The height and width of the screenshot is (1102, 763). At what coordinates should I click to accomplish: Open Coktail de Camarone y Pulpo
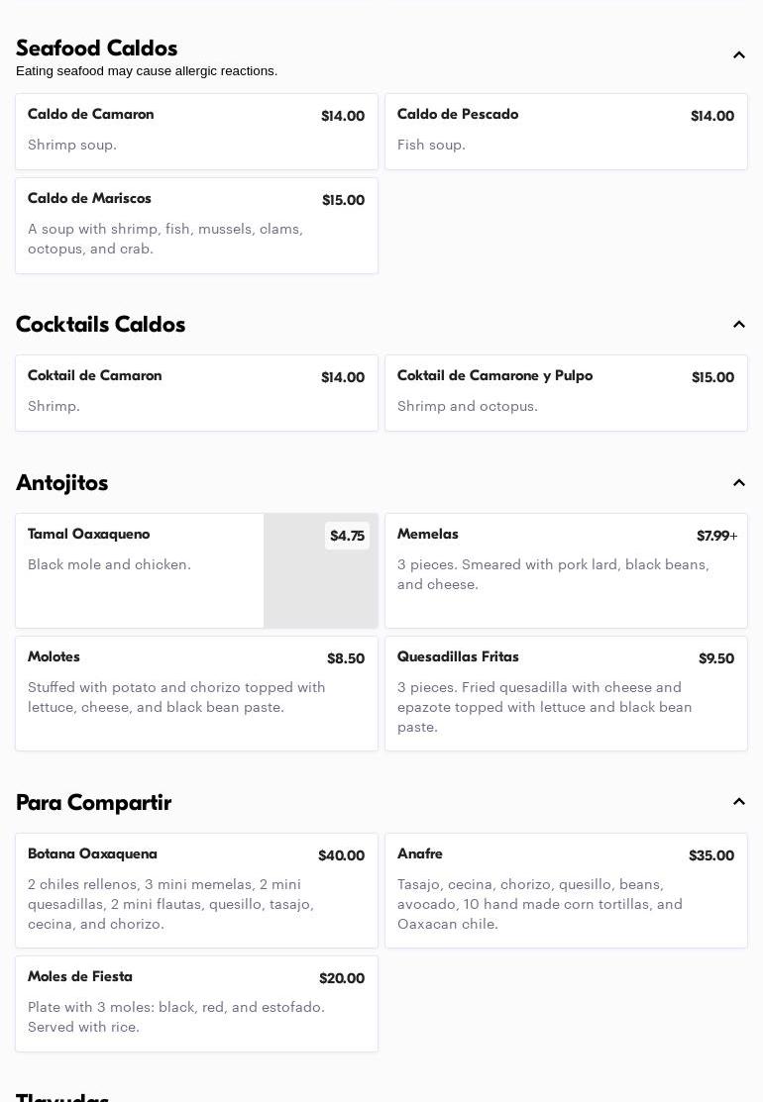tap(566, 393)
